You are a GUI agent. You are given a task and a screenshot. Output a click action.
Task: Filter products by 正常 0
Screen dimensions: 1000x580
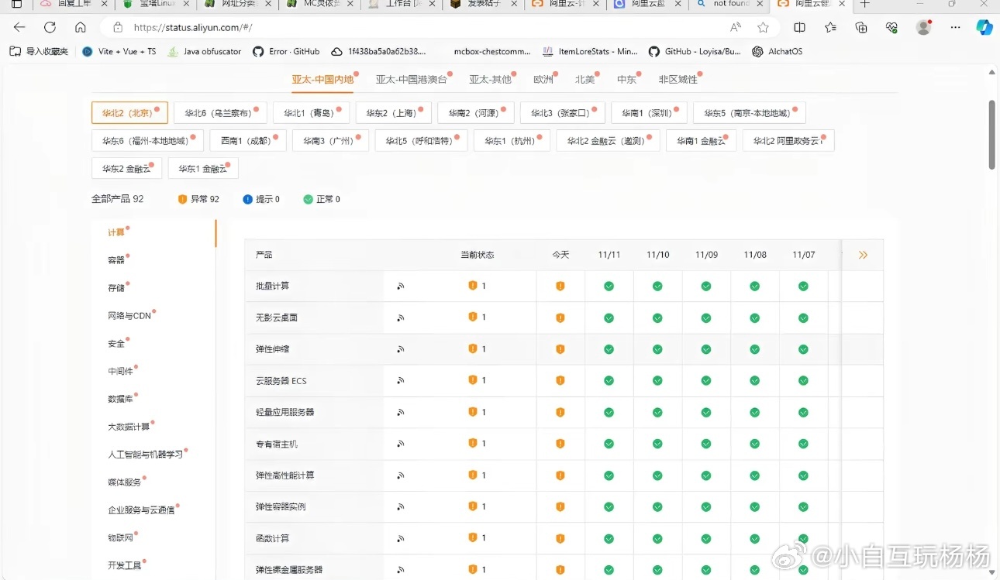coord(322,199)
